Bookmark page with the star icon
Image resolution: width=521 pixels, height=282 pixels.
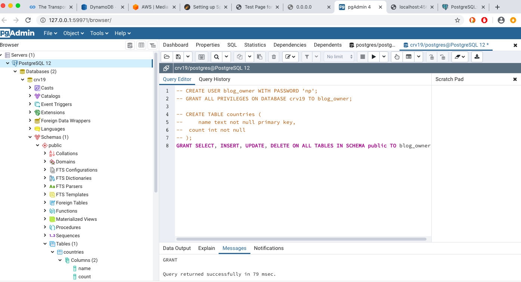[457, 20]
